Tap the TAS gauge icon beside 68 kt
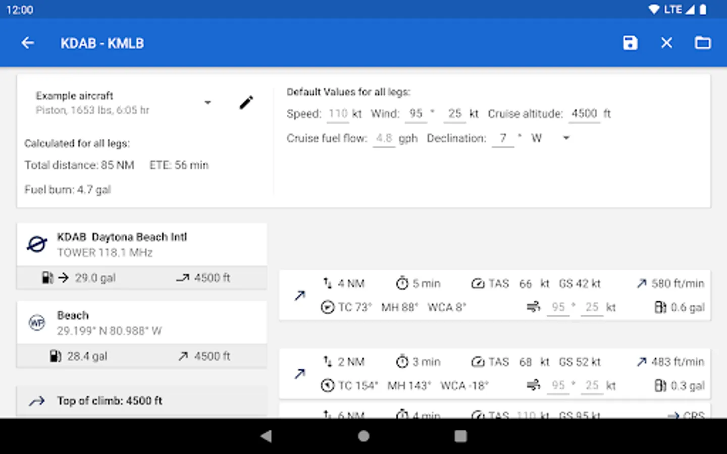The width and height of the screenshot is (727, 454). tap(478, 362)
